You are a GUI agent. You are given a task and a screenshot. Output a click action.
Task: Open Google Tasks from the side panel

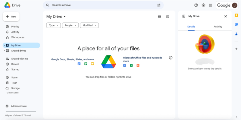pos(236,25)
